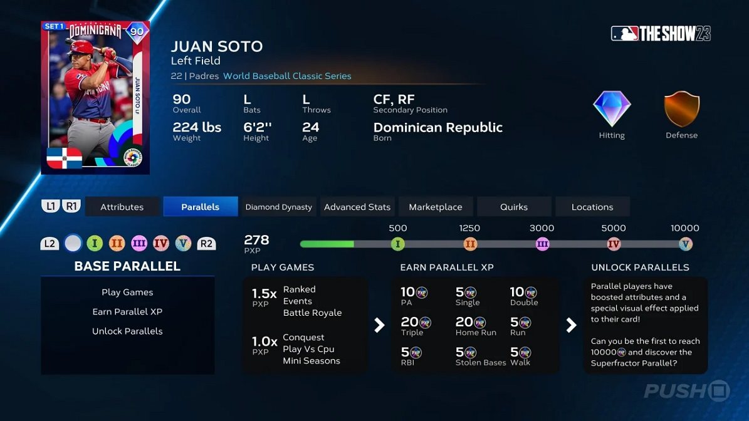Click the 3000 PXP milestone III marker
The height and width of the screenshot is (421, 749).
(542, 244)
